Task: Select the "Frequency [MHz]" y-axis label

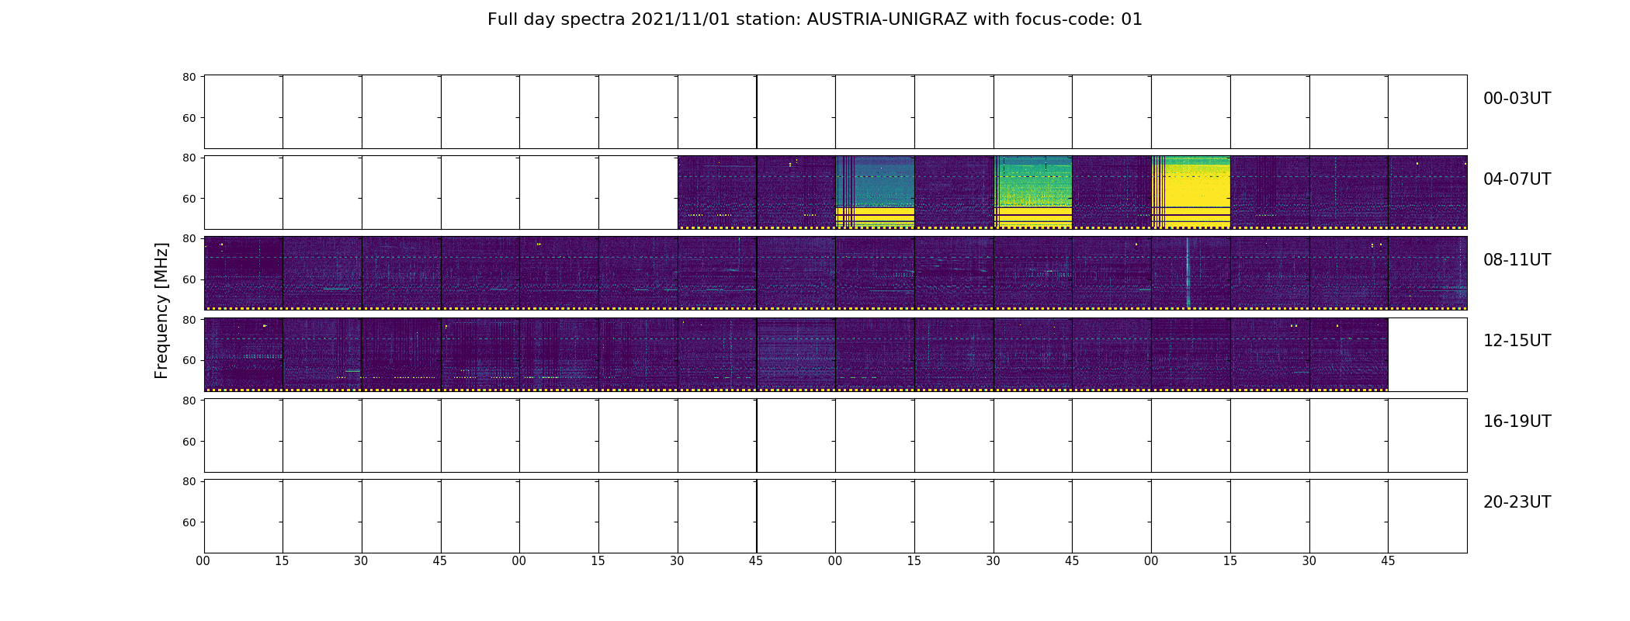Action: point(161,310)
